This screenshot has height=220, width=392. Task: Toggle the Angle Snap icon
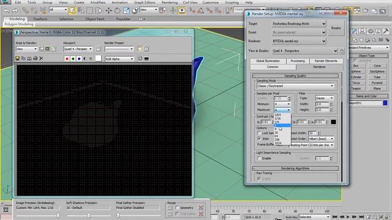201,10
